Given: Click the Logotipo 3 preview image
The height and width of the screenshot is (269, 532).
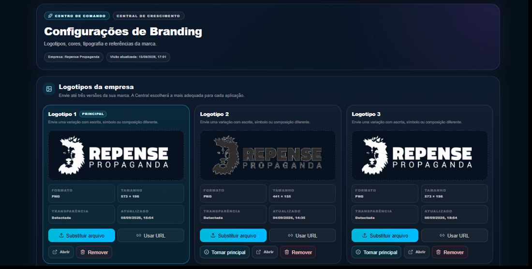Looking at the screenshot, I should click(420, 155).
